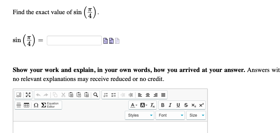Click the Cut scissors icon
Screen dimensions: 280x133
point(63,95)
